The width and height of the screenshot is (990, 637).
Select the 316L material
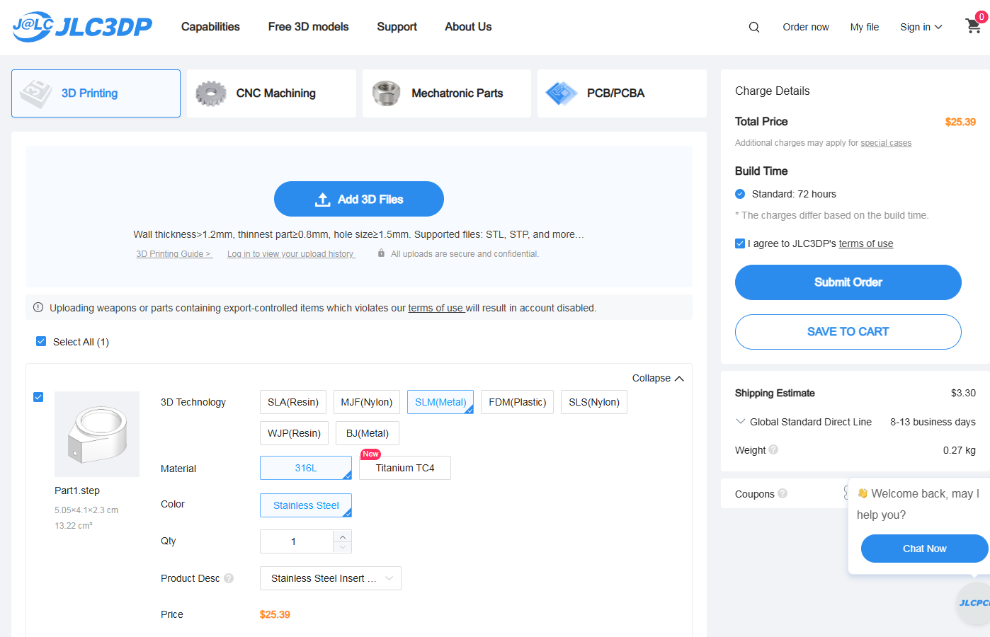coord(306,468)
